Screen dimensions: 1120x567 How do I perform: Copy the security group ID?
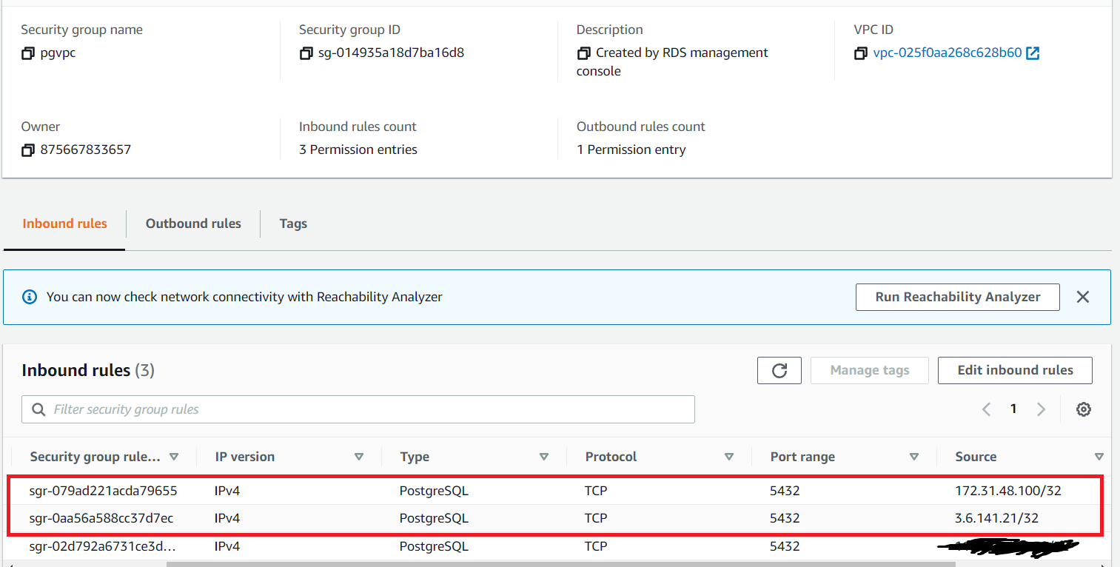click(x=306, y=53)
